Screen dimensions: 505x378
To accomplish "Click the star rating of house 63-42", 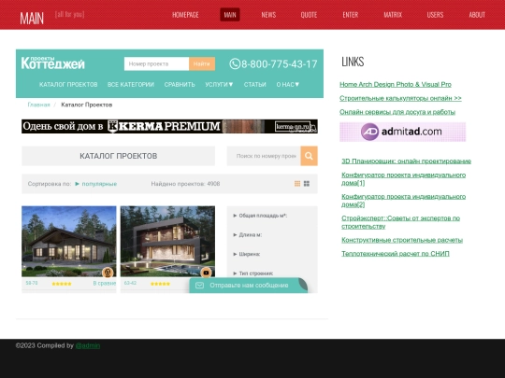I will coord(160,284).
